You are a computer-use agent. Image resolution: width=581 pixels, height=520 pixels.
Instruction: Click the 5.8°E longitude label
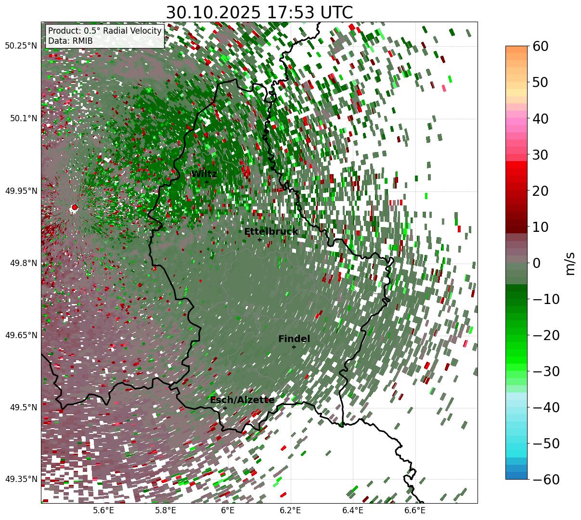tap(166, 510)
